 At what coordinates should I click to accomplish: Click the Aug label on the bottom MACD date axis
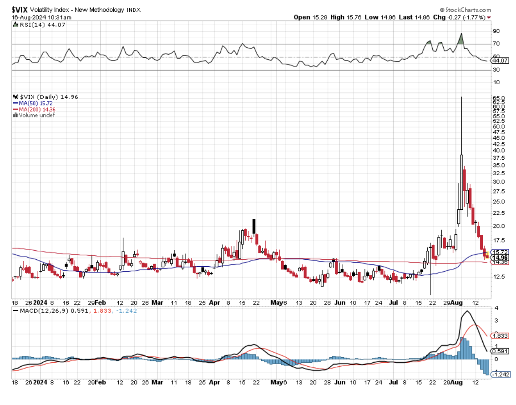coord(456,382)
